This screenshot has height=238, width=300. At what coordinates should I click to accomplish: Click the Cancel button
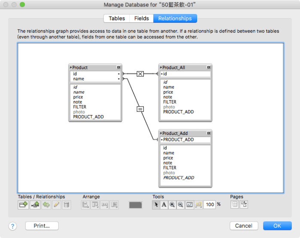point(243,226)
